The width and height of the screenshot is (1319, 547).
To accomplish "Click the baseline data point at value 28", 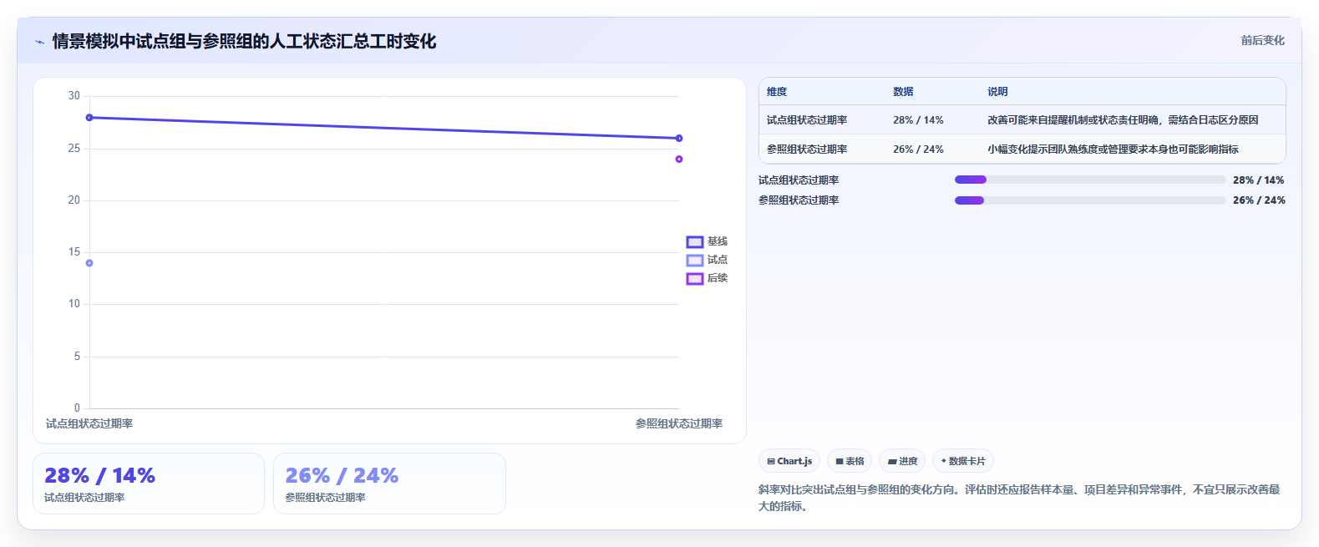I will coord(89,118).
